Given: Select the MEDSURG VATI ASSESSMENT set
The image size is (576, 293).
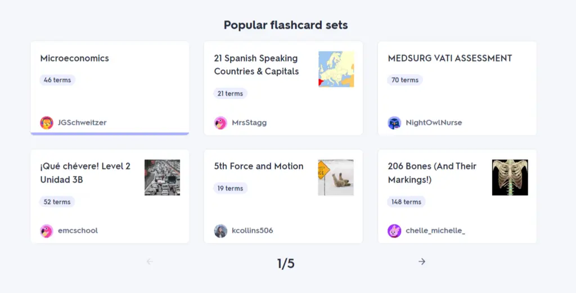Looking at the screenshot, I should pos(450,58).
